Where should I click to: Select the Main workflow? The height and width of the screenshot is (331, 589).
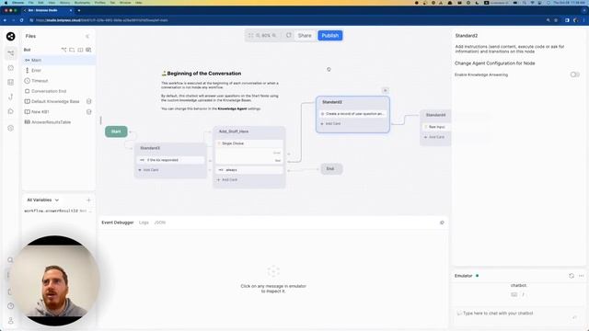[59, 60]
